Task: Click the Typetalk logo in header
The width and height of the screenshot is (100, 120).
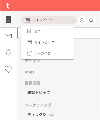Action: point(7,6)
